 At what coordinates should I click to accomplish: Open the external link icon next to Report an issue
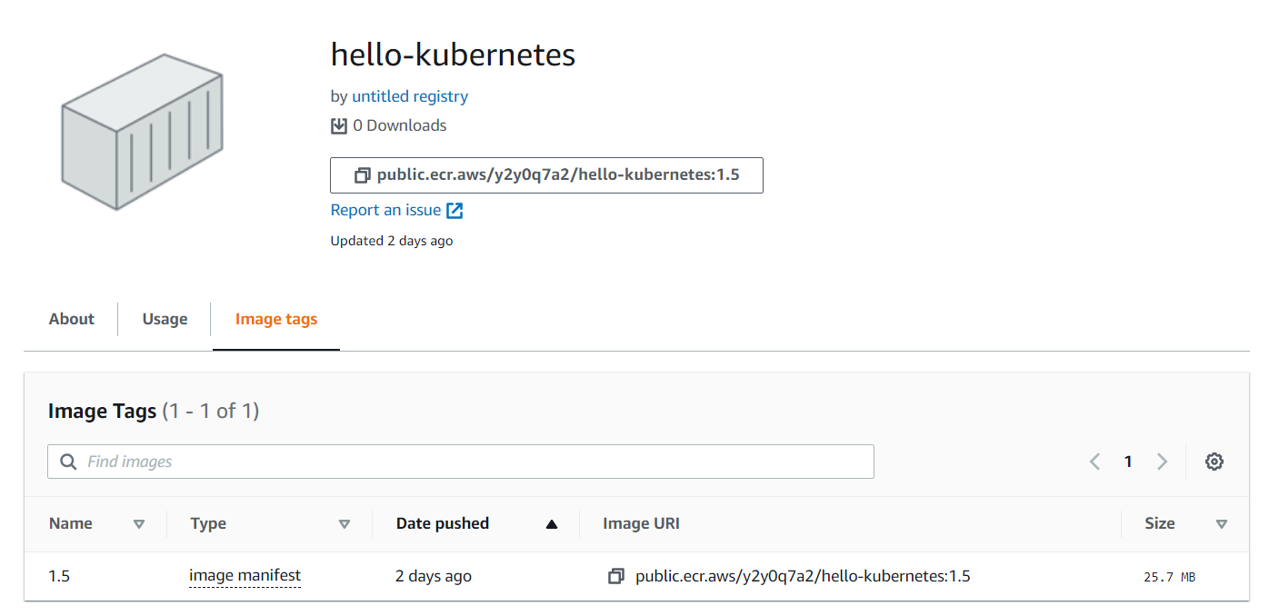click(455, 211)
